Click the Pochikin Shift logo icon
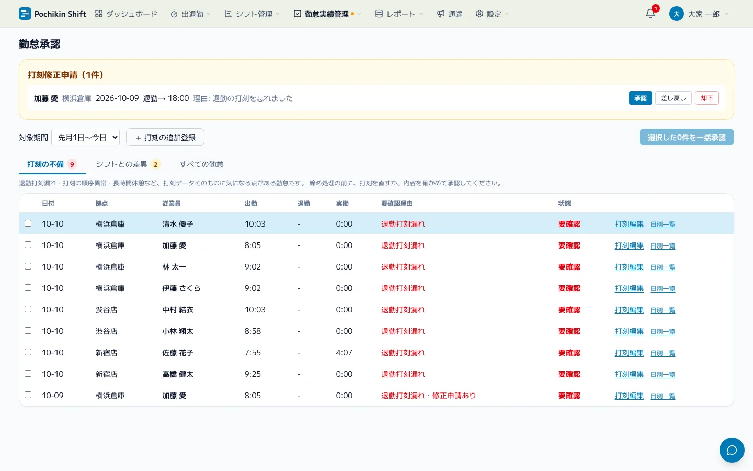The width and height of the screenshot is (753, 471). tap(25, 14)
